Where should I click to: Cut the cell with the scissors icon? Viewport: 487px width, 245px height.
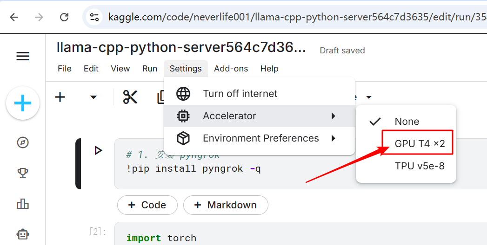130,97
